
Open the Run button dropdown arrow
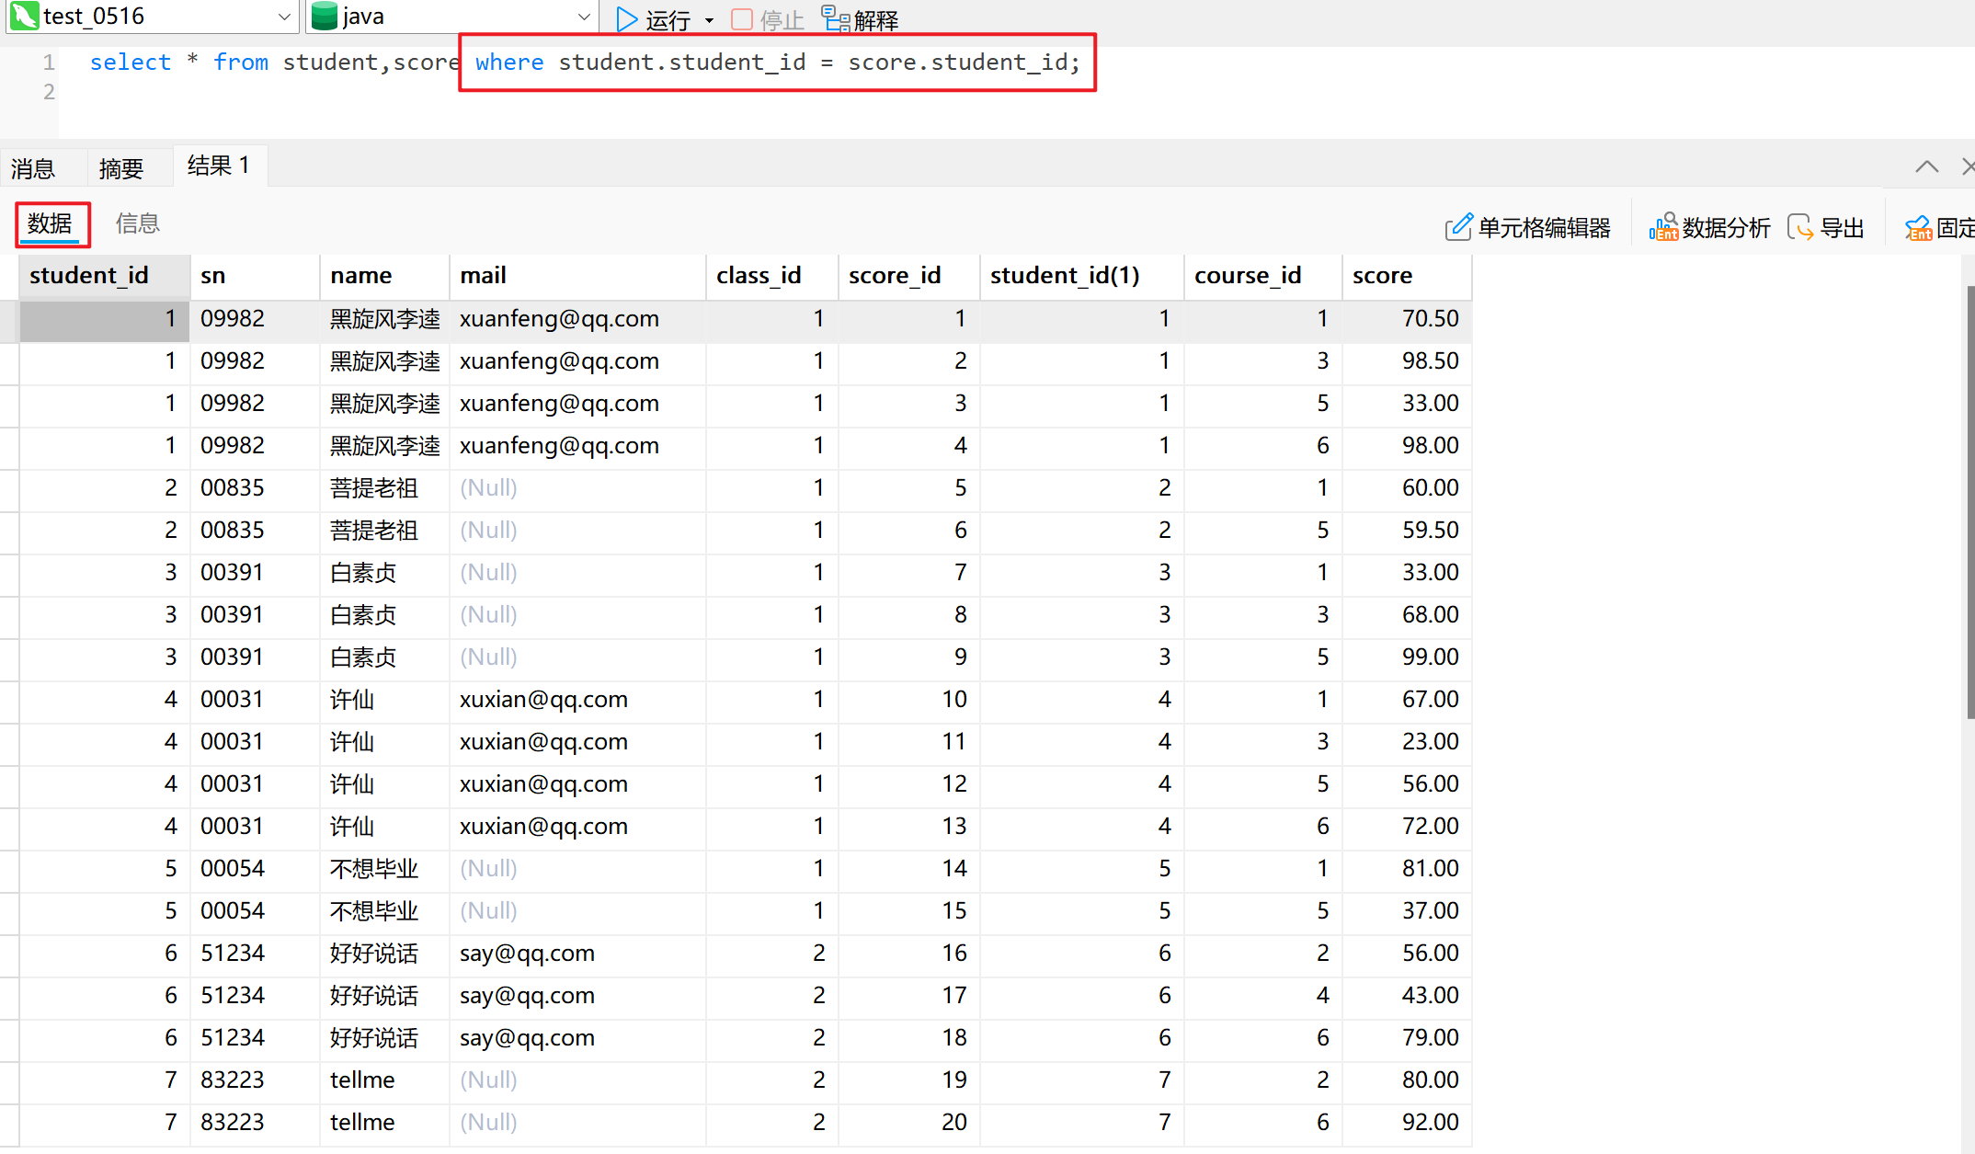(709, 20)
